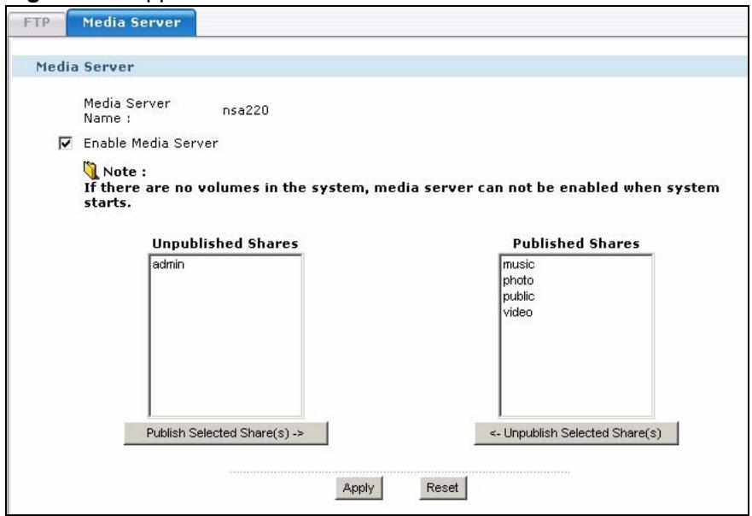Click the Unpublished Shares heading
The image size is (752, 516).
click(225, 243)
